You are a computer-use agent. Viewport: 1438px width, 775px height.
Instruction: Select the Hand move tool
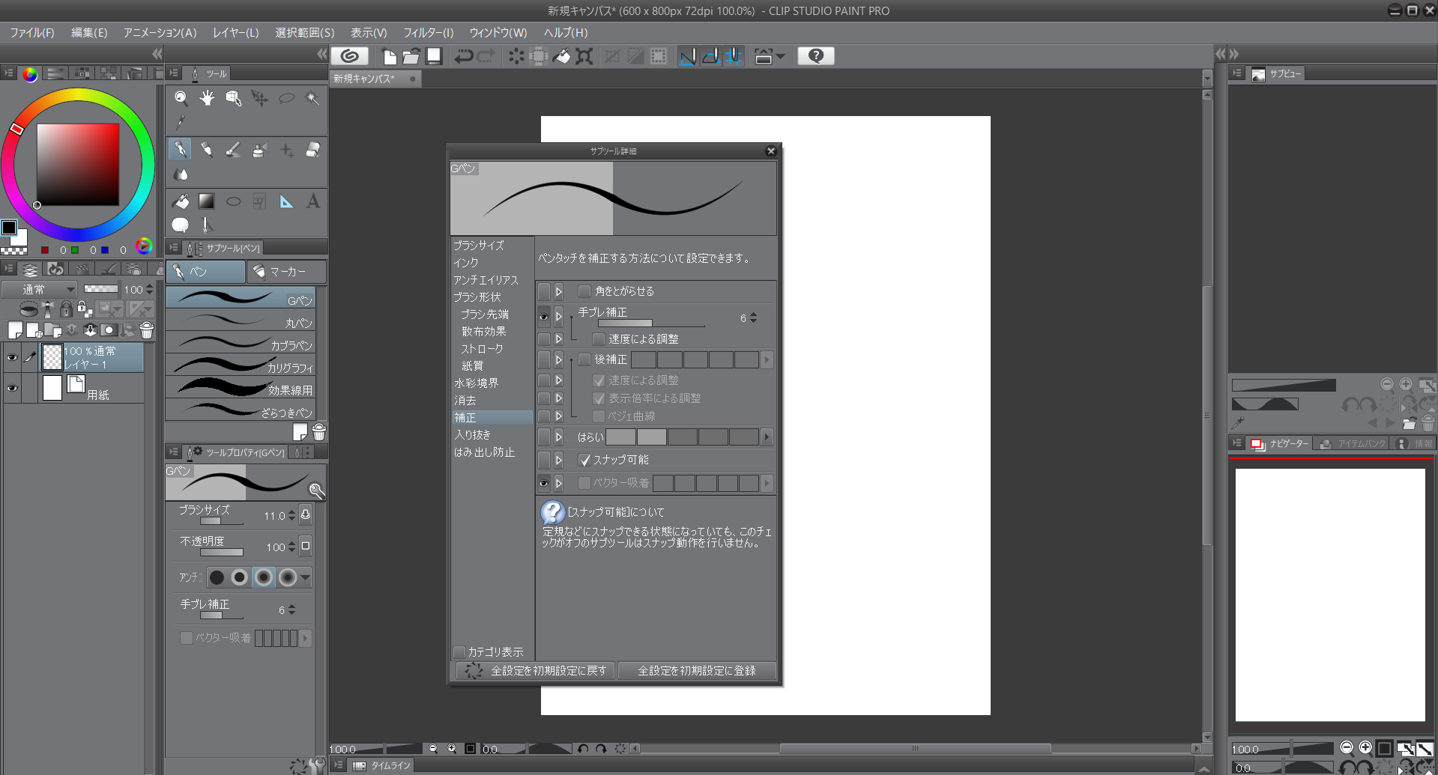point(207,98)
